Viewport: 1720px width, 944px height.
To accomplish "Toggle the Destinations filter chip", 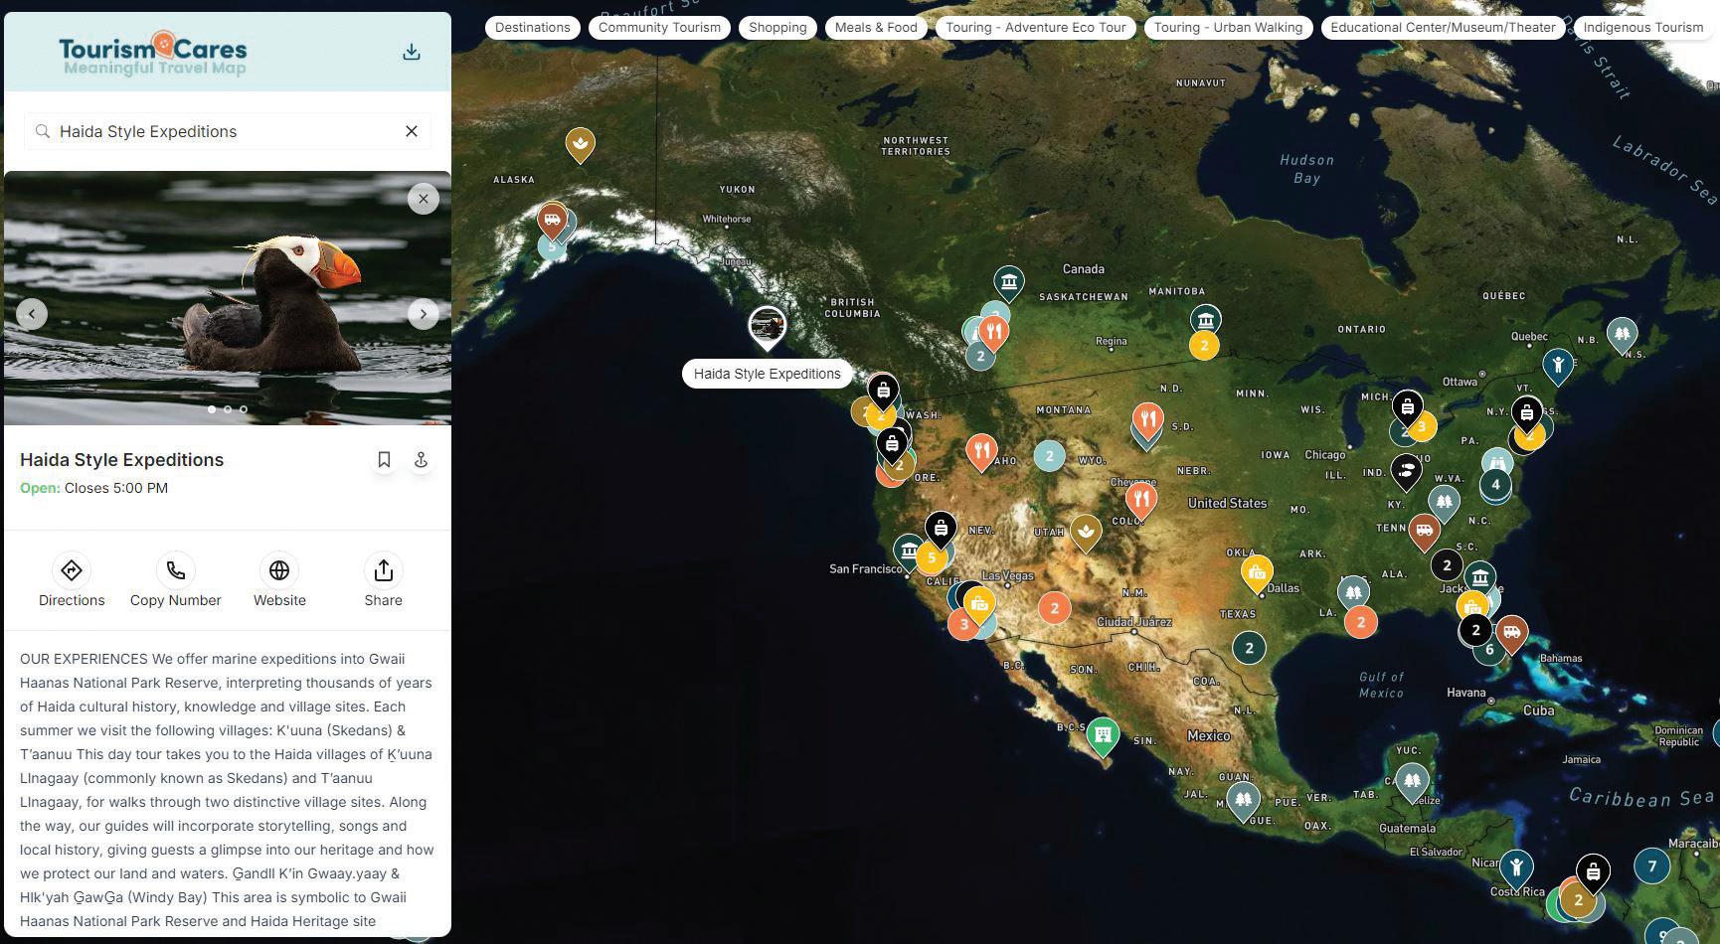I will click(x=533, y=28).
